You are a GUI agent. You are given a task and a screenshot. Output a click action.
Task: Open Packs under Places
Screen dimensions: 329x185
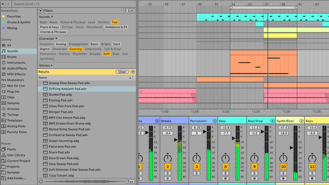tap(12, 149)
